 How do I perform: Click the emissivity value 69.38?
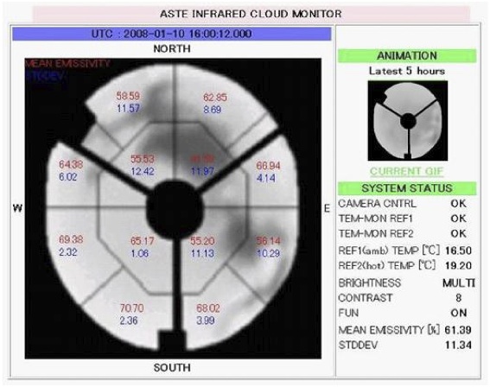click(x=71, y=239)
